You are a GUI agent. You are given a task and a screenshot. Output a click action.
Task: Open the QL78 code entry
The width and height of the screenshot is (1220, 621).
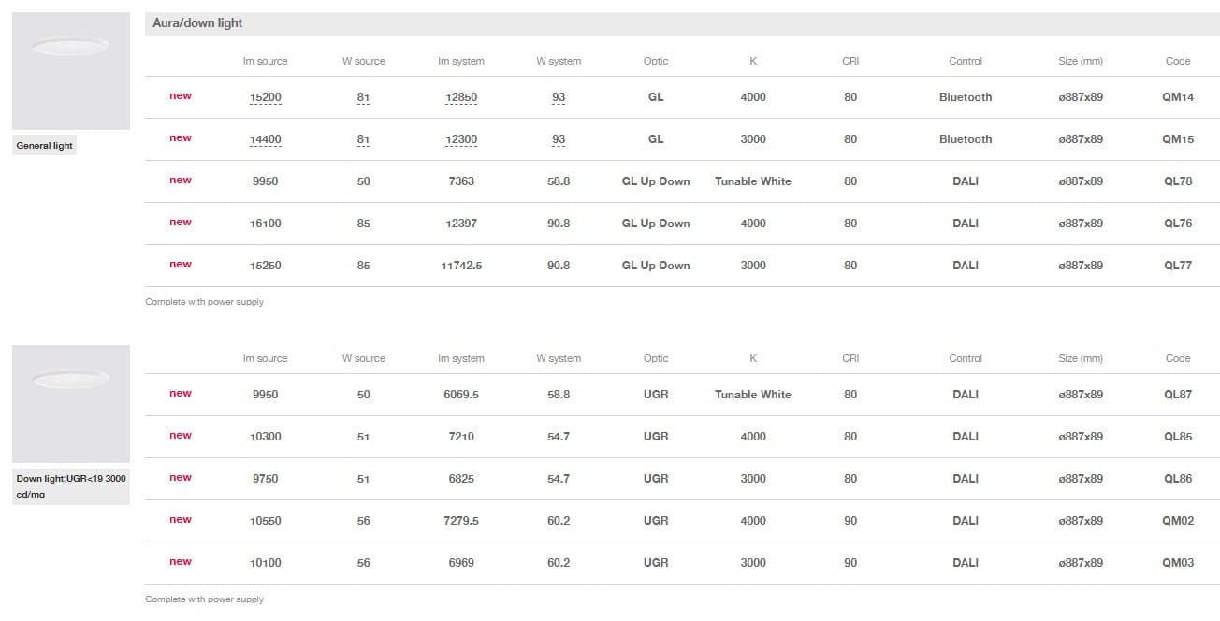click(x=1177, y=181)
